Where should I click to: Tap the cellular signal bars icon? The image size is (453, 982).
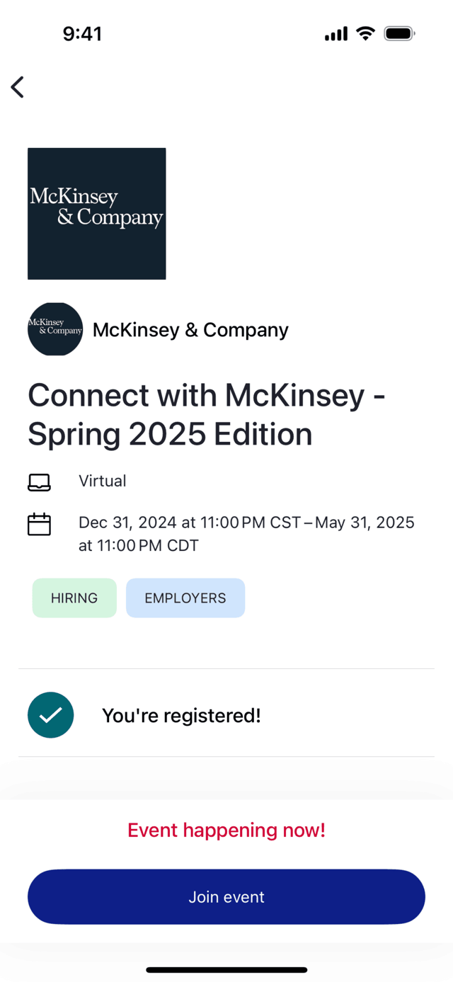coord(336,33)
